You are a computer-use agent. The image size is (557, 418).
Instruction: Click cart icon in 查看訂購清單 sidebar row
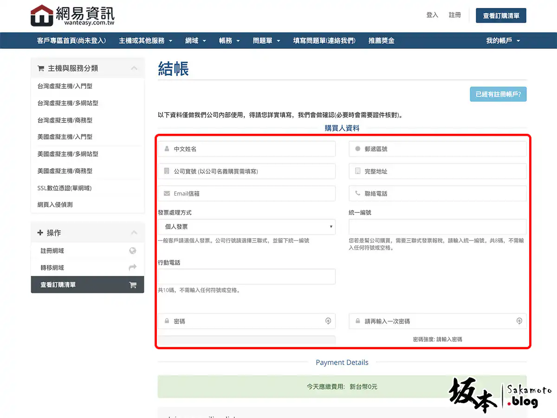[133, 285]
